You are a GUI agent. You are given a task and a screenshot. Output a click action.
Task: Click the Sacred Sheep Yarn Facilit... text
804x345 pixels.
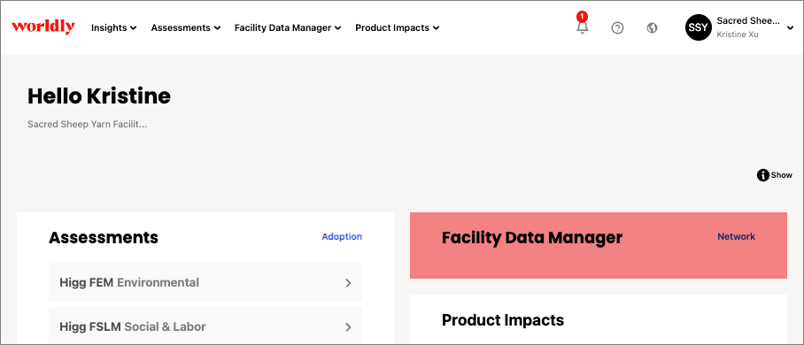click(x=87, y=124)
